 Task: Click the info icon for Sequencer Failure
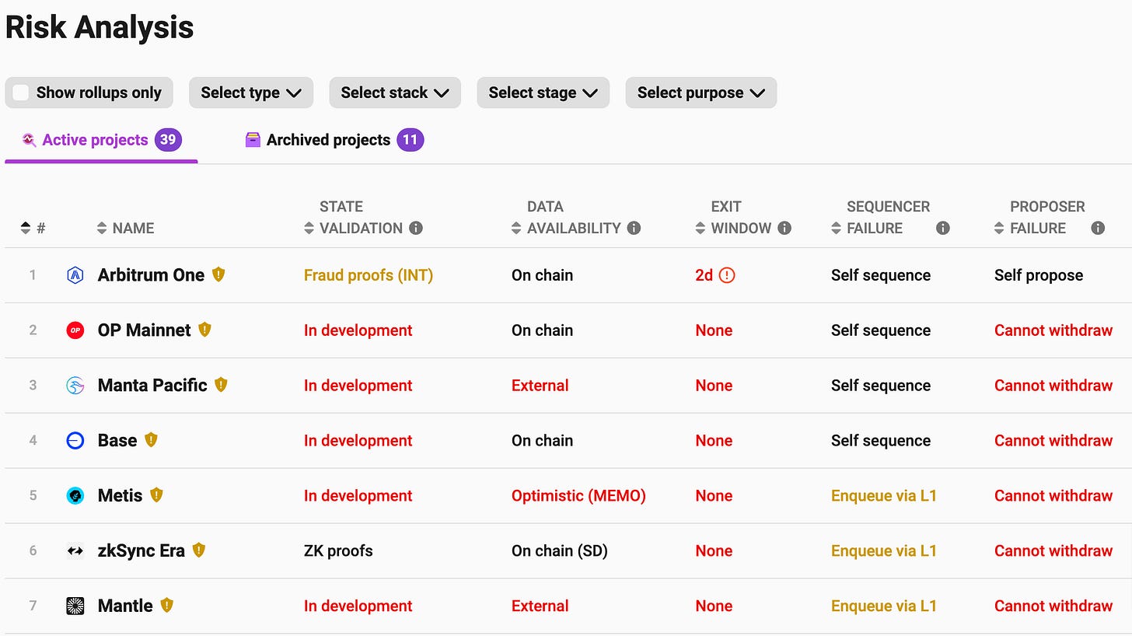[943, 228]
